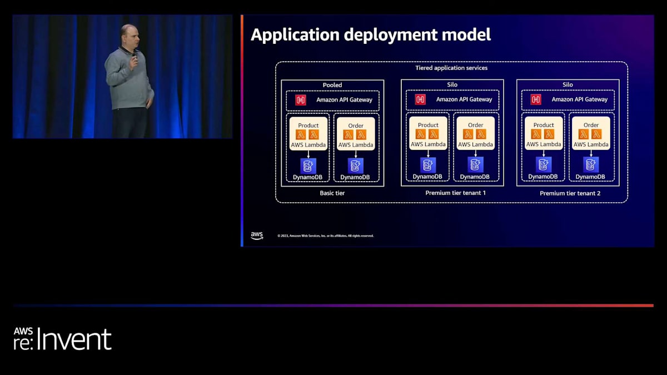The image size is (667, 375).
Task: Click the "Product" label in tenant 1 silo
Action: click(x=428, y=125)
